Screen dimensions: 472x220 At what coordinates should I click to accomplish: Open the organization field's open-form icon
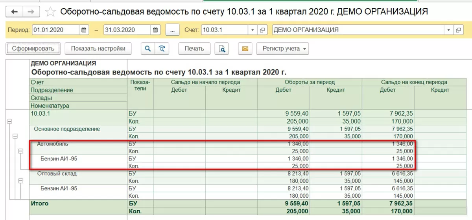(x=459, y=30)
